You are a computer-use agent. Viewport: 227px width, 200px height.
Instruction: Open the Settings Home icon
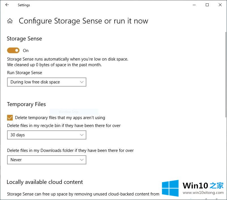[x=10, y=21]
